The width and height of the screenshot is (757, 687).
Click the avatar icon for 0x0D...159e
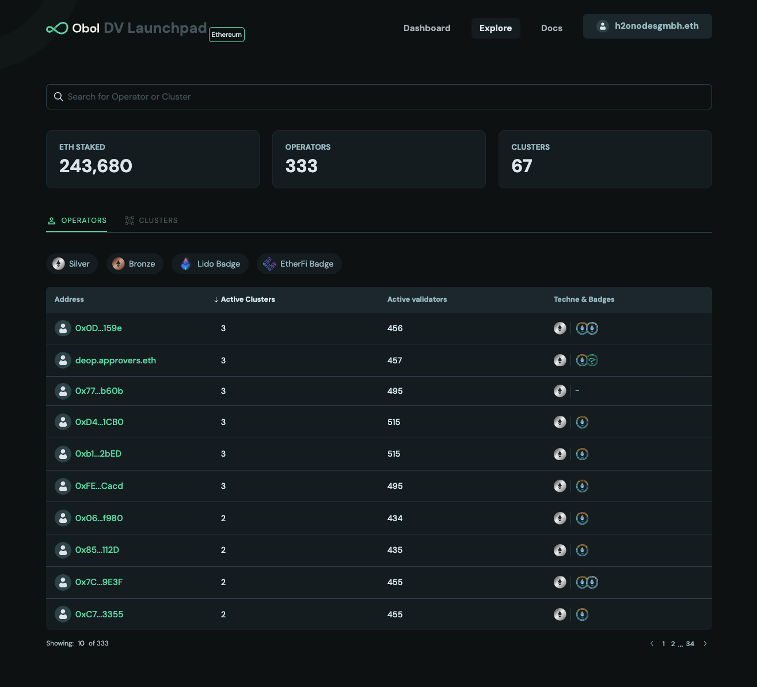coord(63,328)
